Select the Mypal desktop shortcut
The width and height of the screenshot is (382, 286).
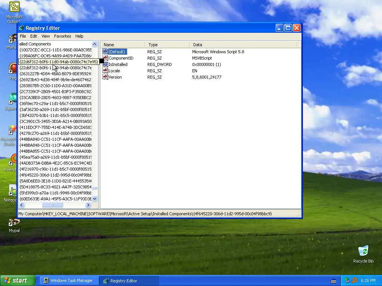[14, 225]
